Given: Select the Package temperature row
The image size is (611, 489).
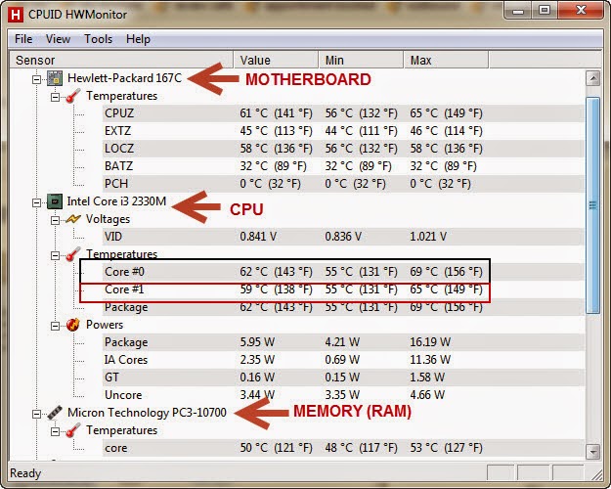Looking at the screenshot, I should coord(343,307).
